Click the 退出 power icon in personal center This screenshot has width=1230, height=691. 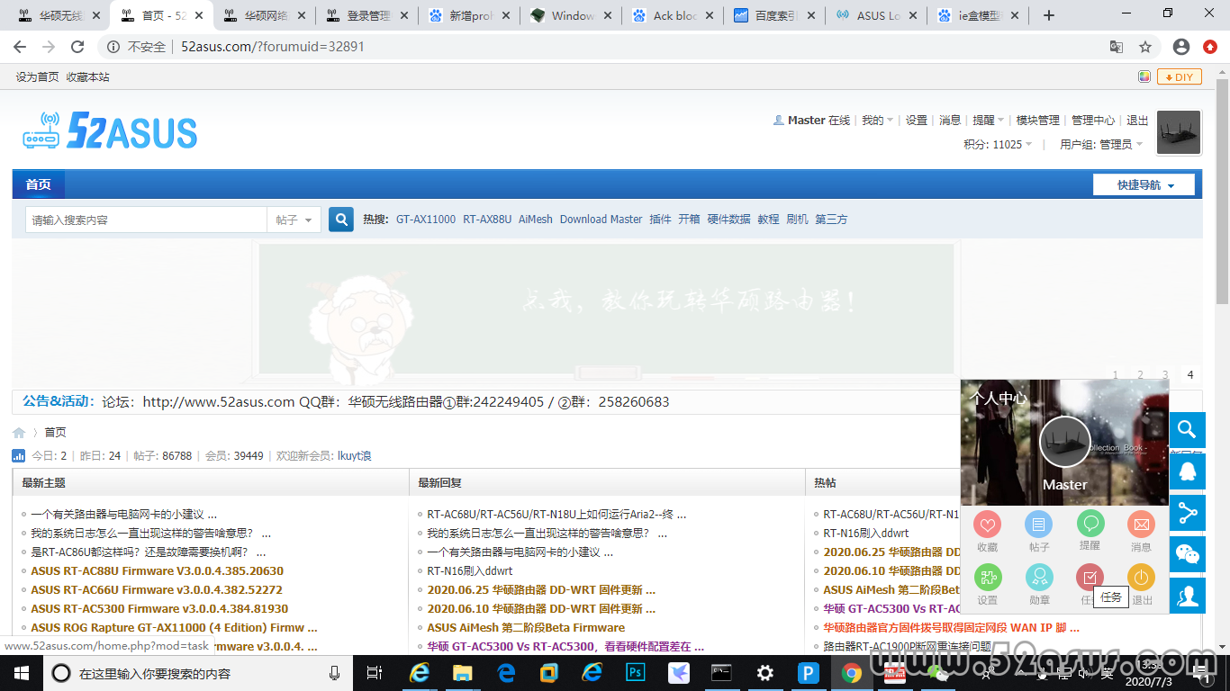[1142, 578]
